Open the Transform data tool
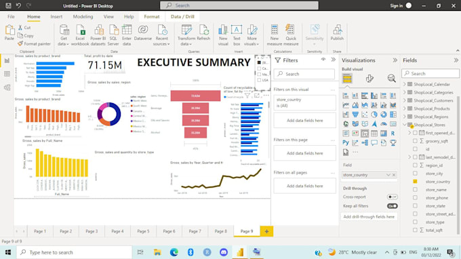461x259 pixels. 186,35
